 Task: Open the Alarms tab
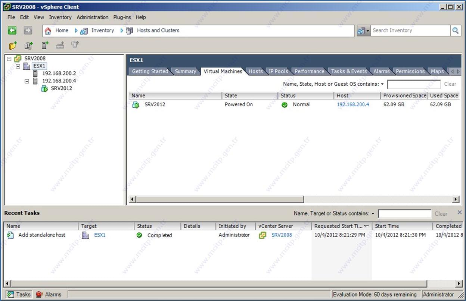[382, 71]
